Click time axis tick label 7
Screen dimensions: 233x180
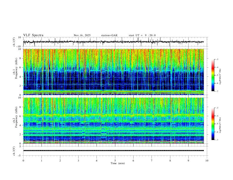(152, 161)
